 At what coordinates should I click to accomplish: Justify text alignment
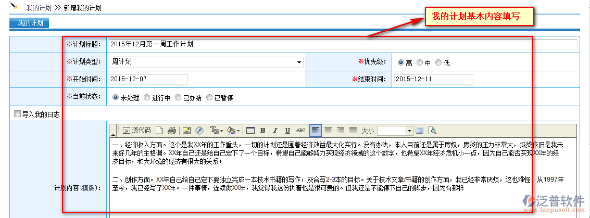tap(353, 131)
